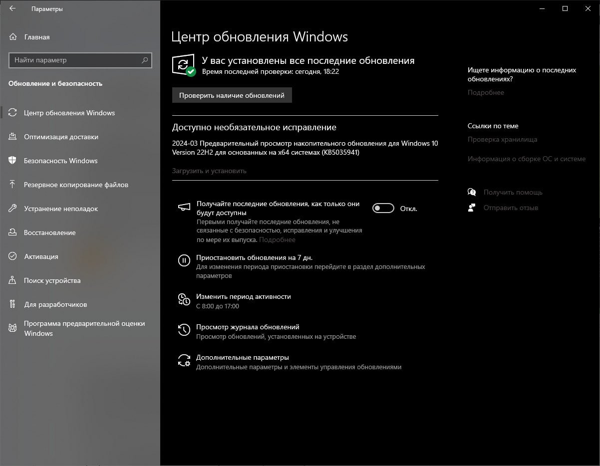The image size is (600, 466).
Task: Click the magnifier icon in the search box
Action: point(145,60)
